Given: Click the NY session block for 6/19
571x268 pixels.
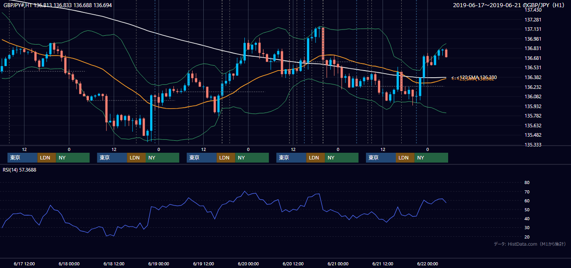Looking at the screenshot, I should pyautogui.click(x=252, y=158).
